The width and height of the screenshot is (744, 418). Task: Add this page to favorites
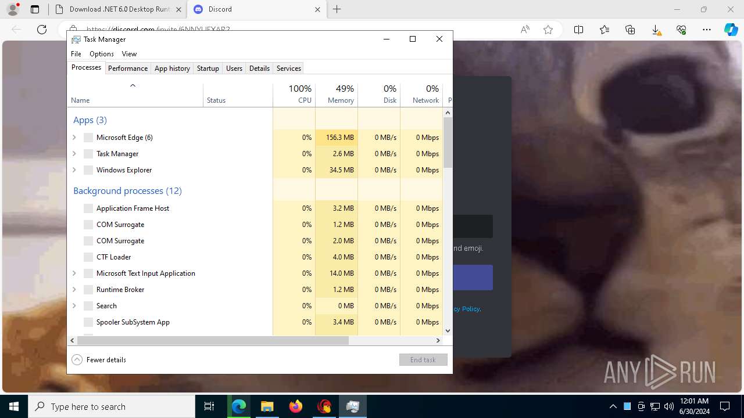click(548, 30)
